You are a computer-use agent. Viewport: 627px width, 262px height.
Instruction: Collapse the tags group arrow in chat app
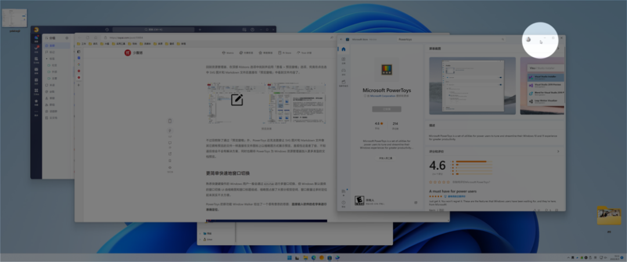point(47,59)
